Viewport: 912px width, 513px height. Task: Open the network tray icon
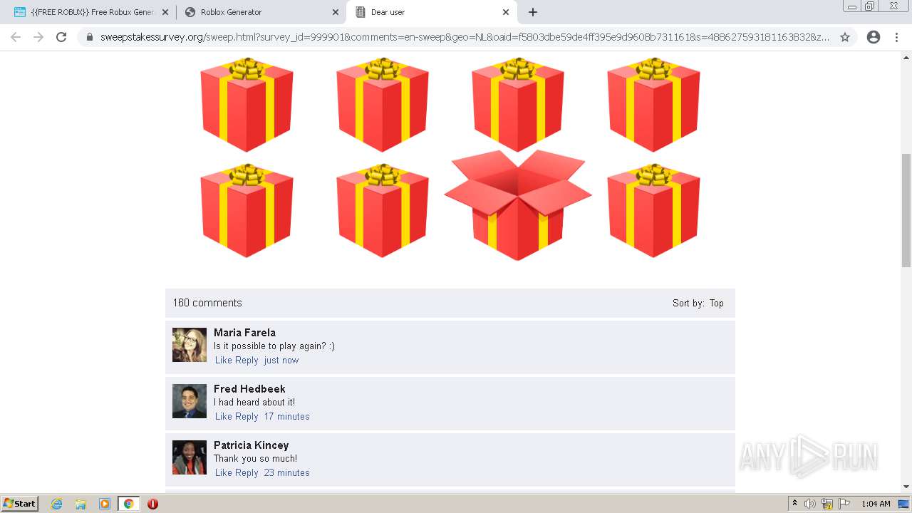(827, 504)
